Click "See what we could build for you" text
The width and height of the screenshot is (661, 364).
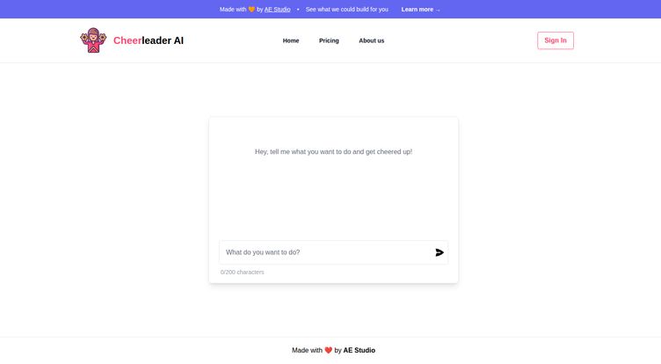pos(346,10)
